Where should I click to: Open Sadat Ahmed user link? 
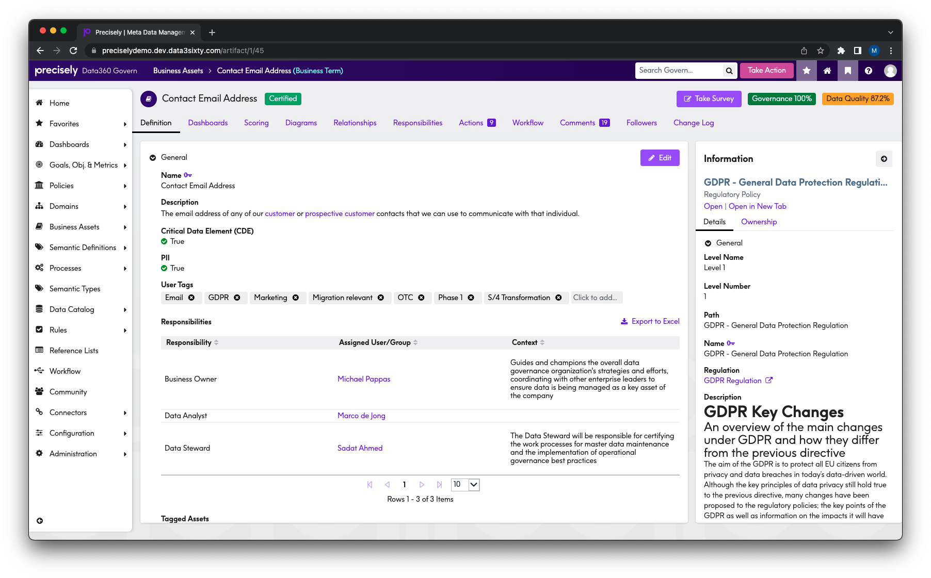click(x=360, y=448)
